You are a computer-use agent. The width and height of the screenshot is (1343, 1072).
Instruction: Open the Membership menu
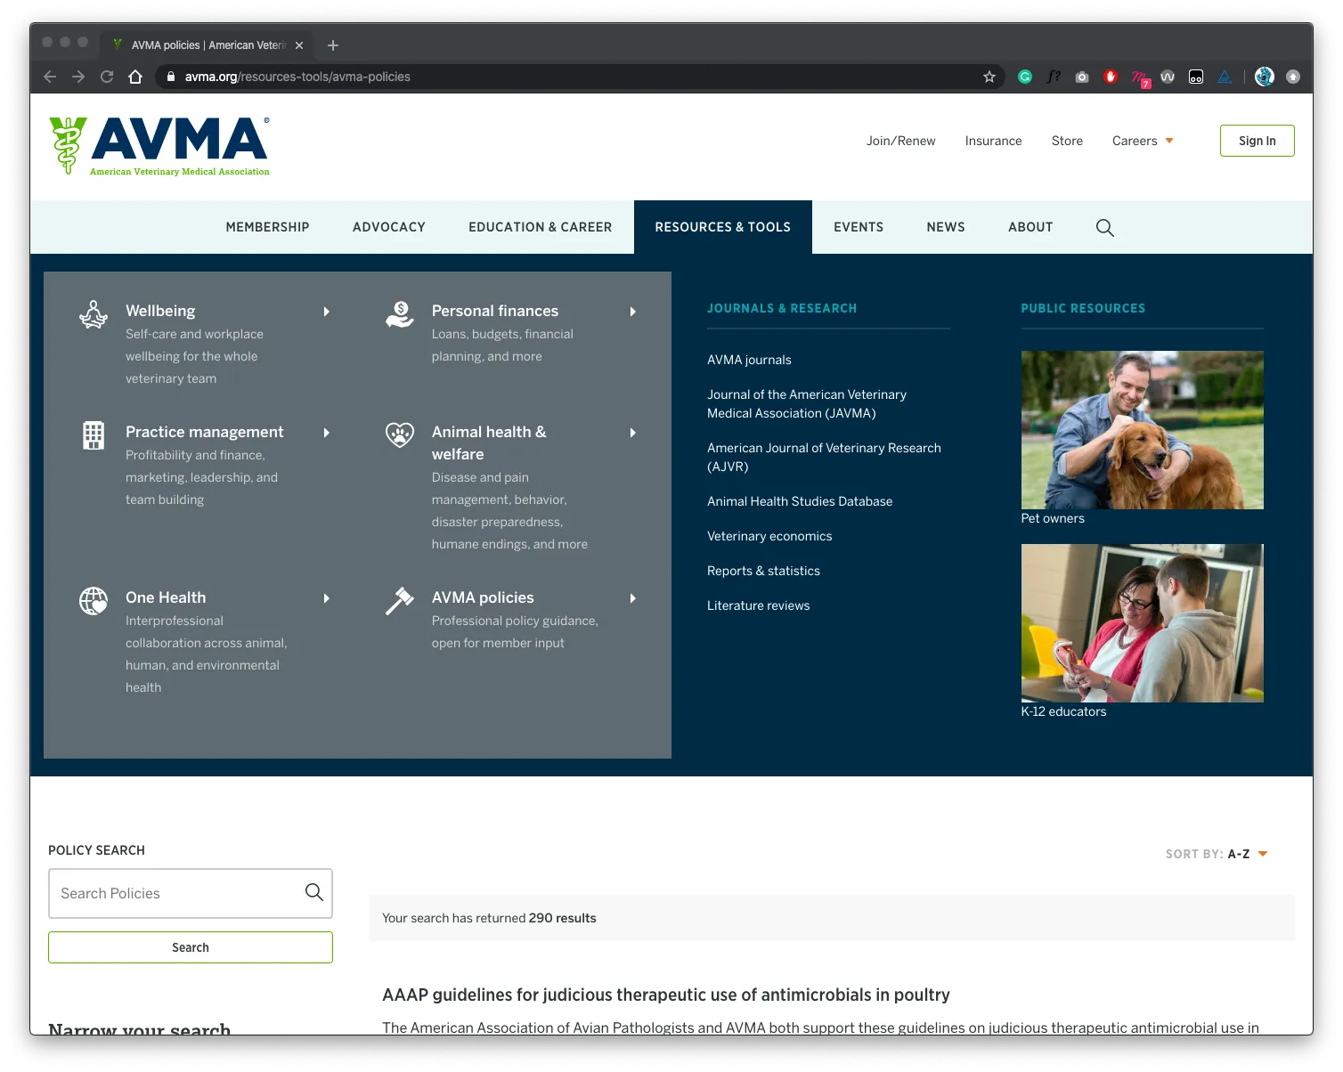tap(267, 227)
